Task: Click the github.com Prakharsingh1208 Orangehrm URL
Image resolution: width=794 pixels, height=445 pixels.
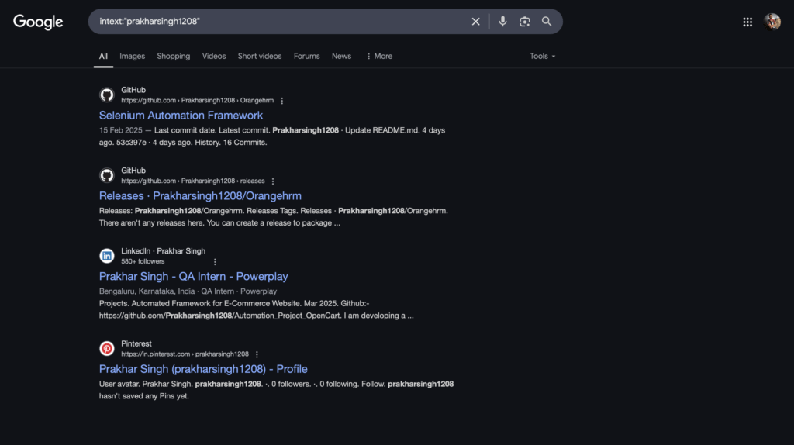Action: point(197,101)
